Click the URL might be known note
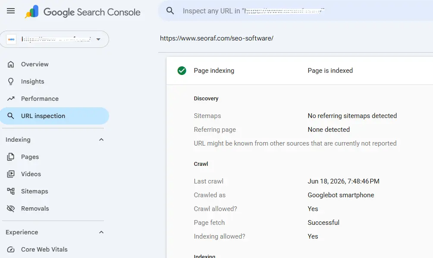 295,143
